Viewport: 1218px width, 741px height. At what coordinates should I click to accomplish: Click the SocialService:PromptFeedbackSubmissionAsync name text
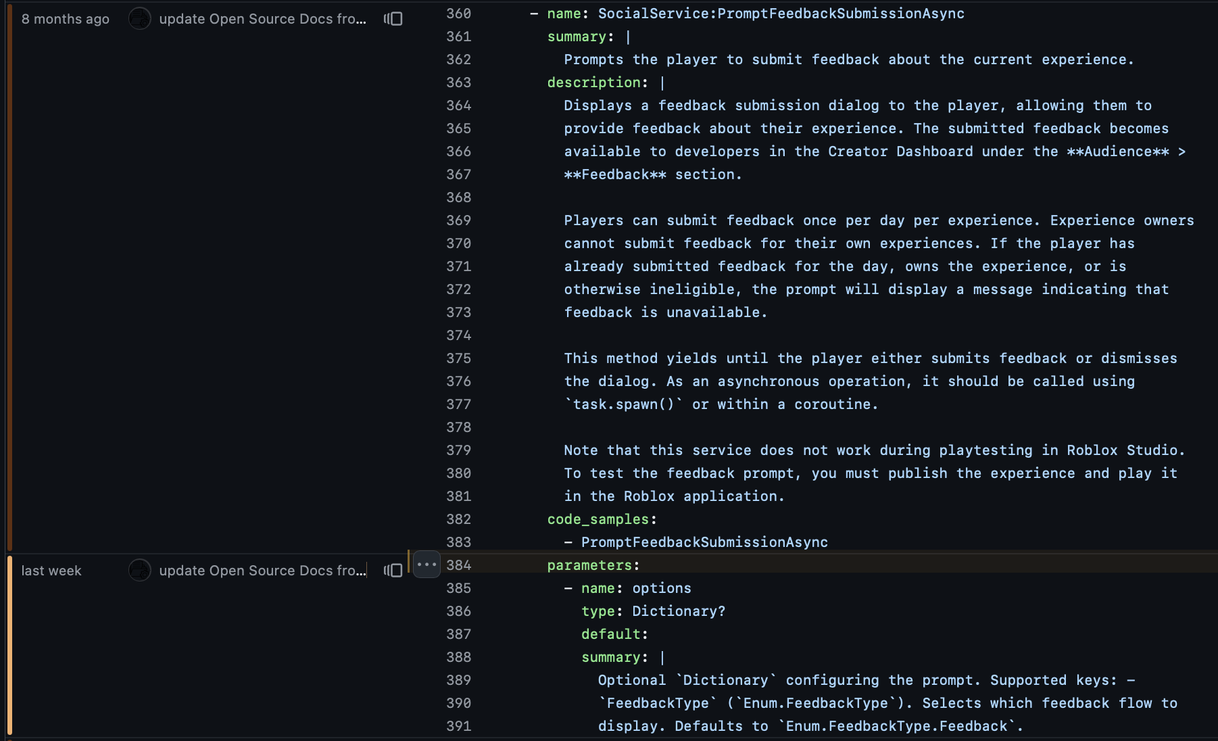pos(781,14)
